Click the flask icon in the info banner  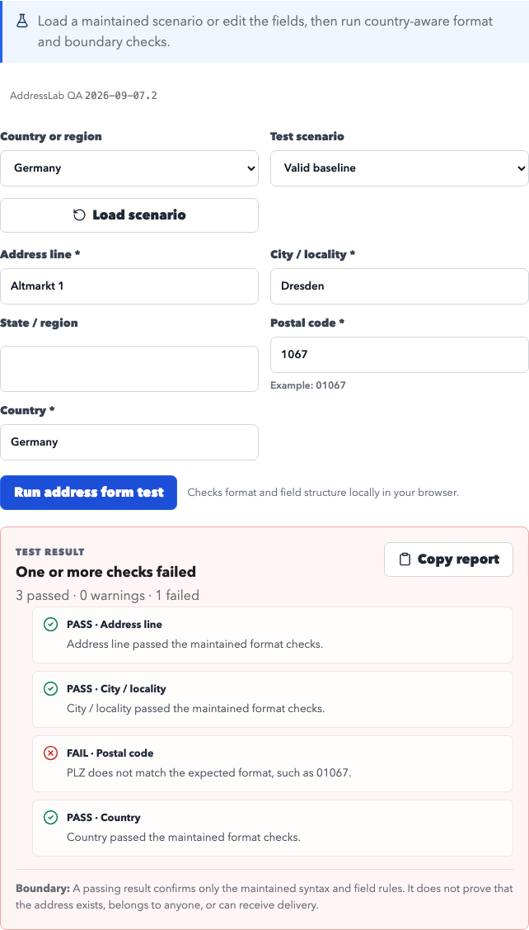pos(22,21)
